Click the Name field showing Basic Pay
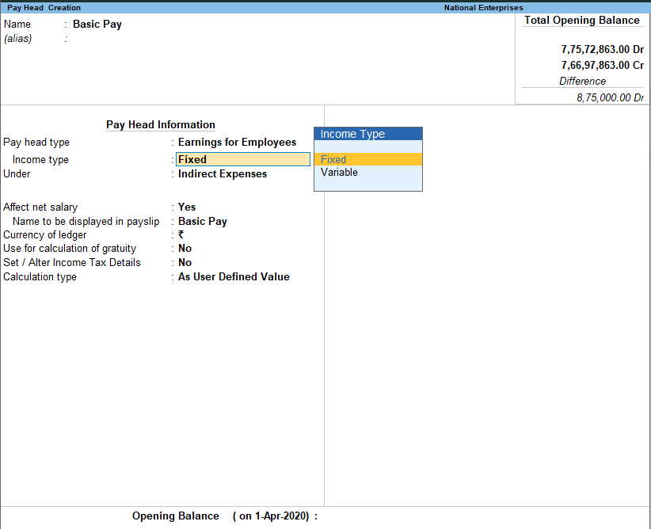 [97, 24]
